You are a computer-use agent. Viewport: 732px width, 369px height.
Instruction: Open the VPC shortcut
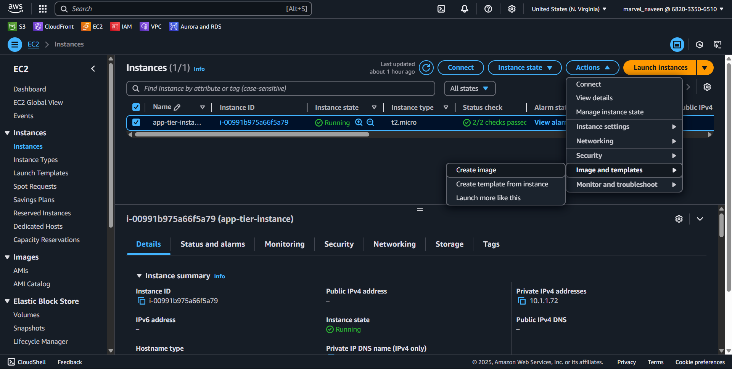click(151, 26)
